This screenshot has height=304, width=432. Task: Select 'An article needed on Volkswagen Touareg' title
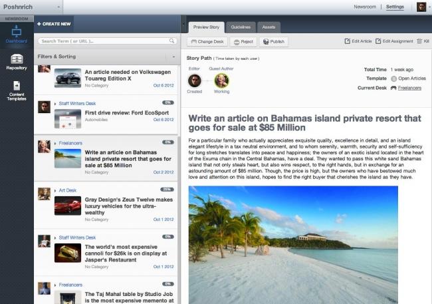pyautogui.click(x=128, y=75)
